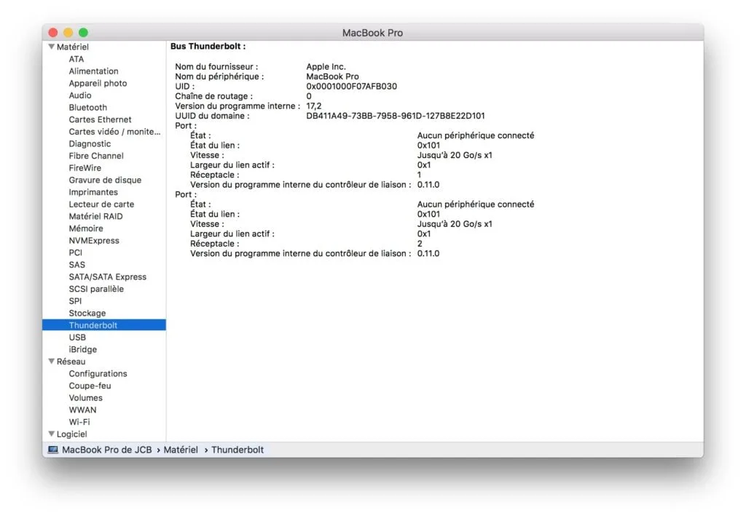Close the MacBook Pro window

(53, 32)
